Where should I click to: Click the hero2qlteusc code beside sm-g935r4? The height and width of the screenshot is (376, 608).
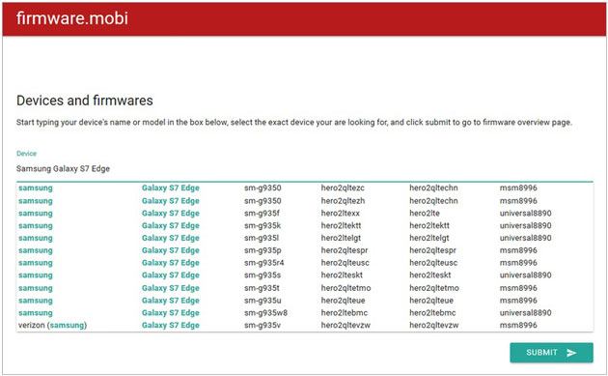pos(345,263)
